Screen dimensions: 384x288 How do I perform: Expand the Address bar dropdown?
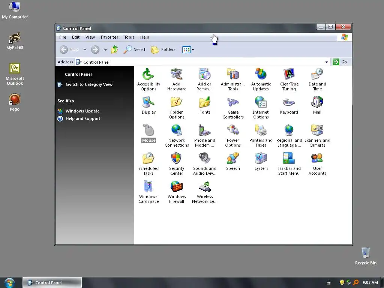(327, 62)
